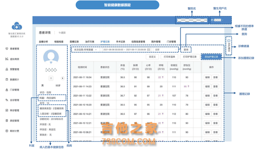Click 编辑 for the 2021-06-10 14:21 record

207,114
